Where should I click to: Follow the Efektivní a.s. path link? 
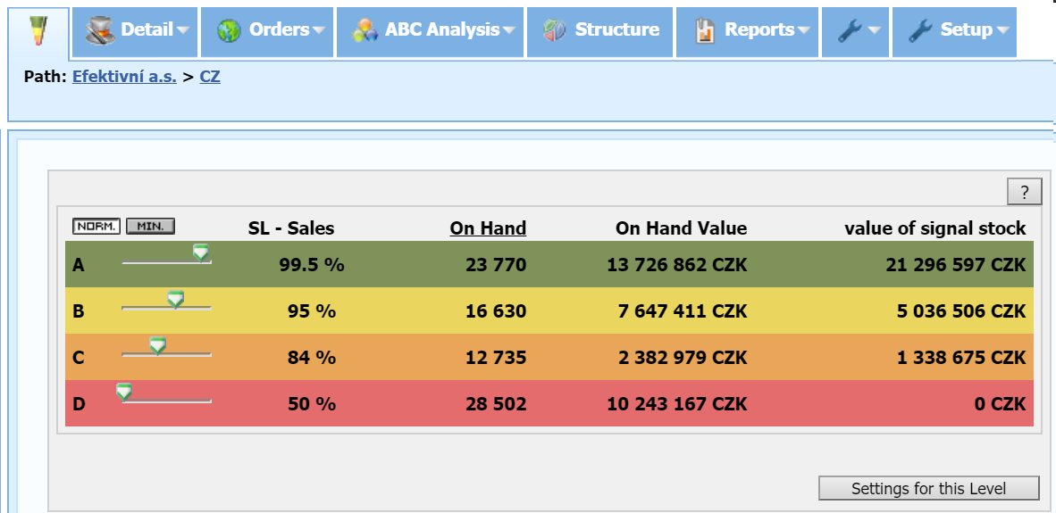(124, 77)
